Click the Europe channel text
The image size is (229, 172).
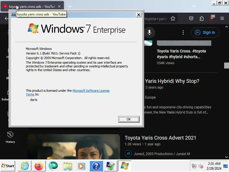coord(150,97)
